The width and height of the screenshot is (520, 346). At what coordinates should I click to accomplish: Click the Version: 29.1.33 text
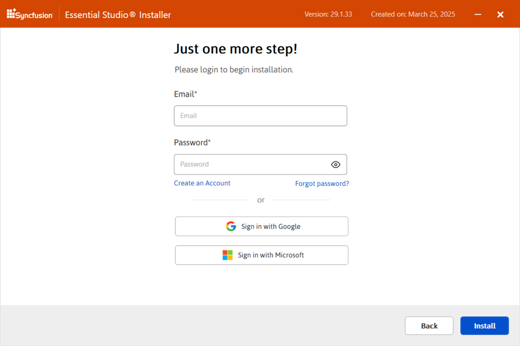328,14
